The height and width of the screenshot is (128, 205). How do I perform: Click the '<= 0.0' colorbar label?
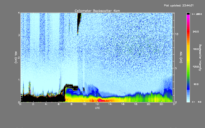click(x=197, y=102)
